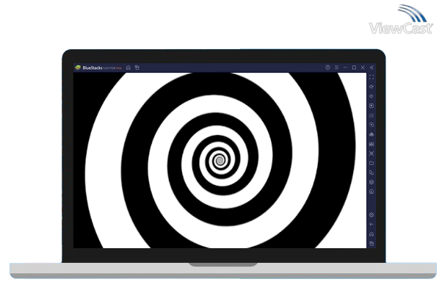The width and height of the screenshot is (442, 304).
Task: Click the hexagon cube icon in the sidebar
Action: [372, 182]
